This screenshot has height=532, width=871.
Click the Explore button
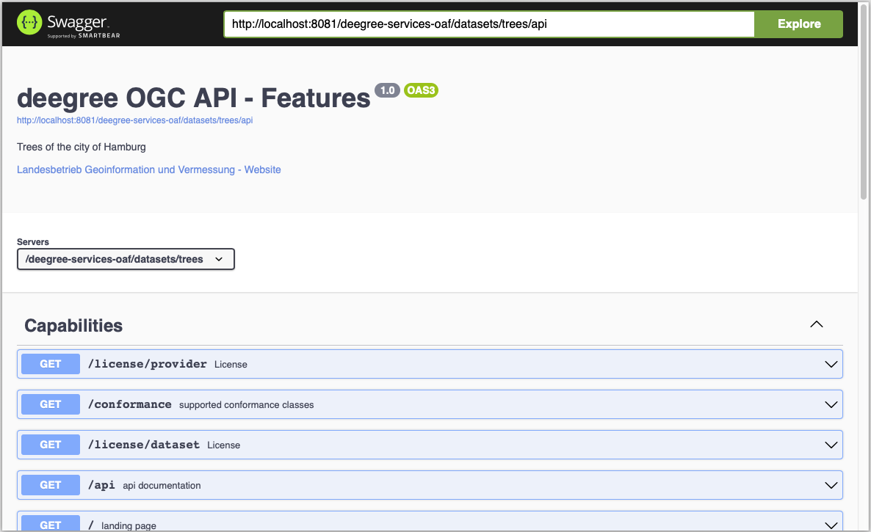click(x=798, y=23)
